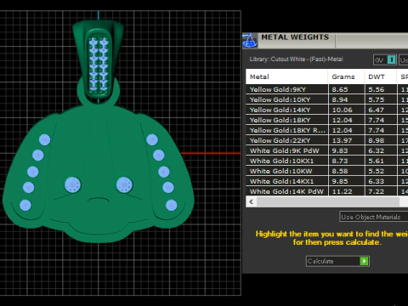Click the Grams column header
The height and width of the screenshot is (306, 408).
[346, 76]
